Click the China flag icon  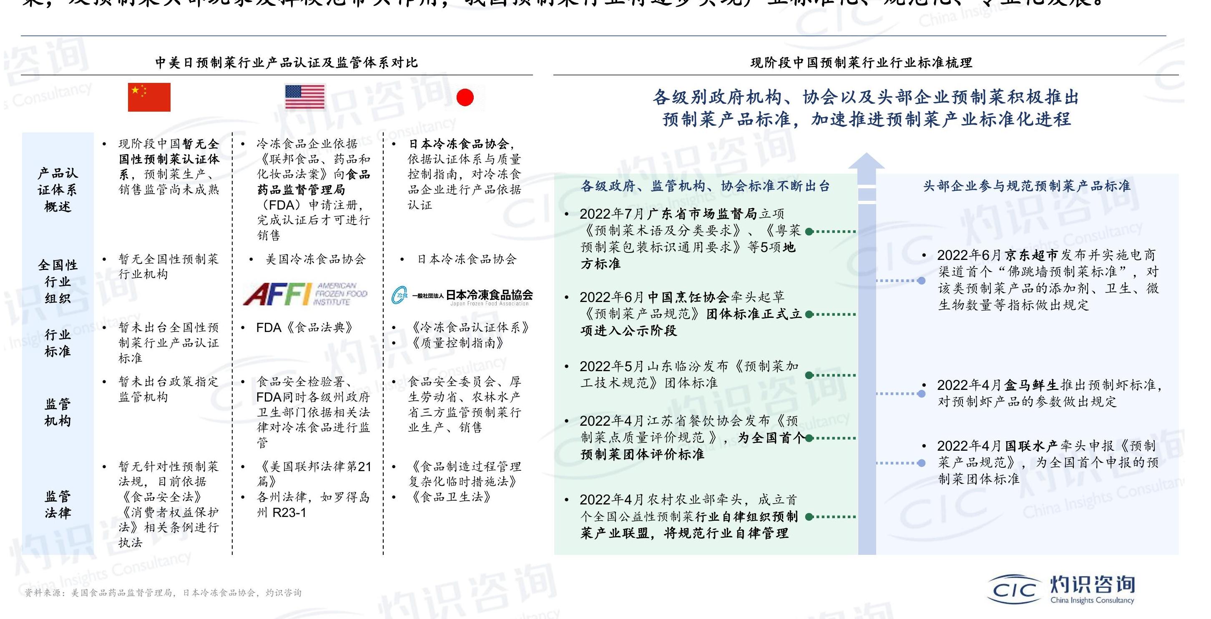[x=149, y=97]
